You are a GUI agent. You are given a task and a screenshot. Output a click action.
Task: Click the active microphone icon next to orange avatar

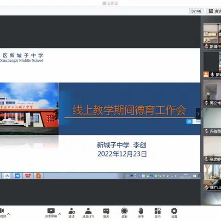pos(212,75)
